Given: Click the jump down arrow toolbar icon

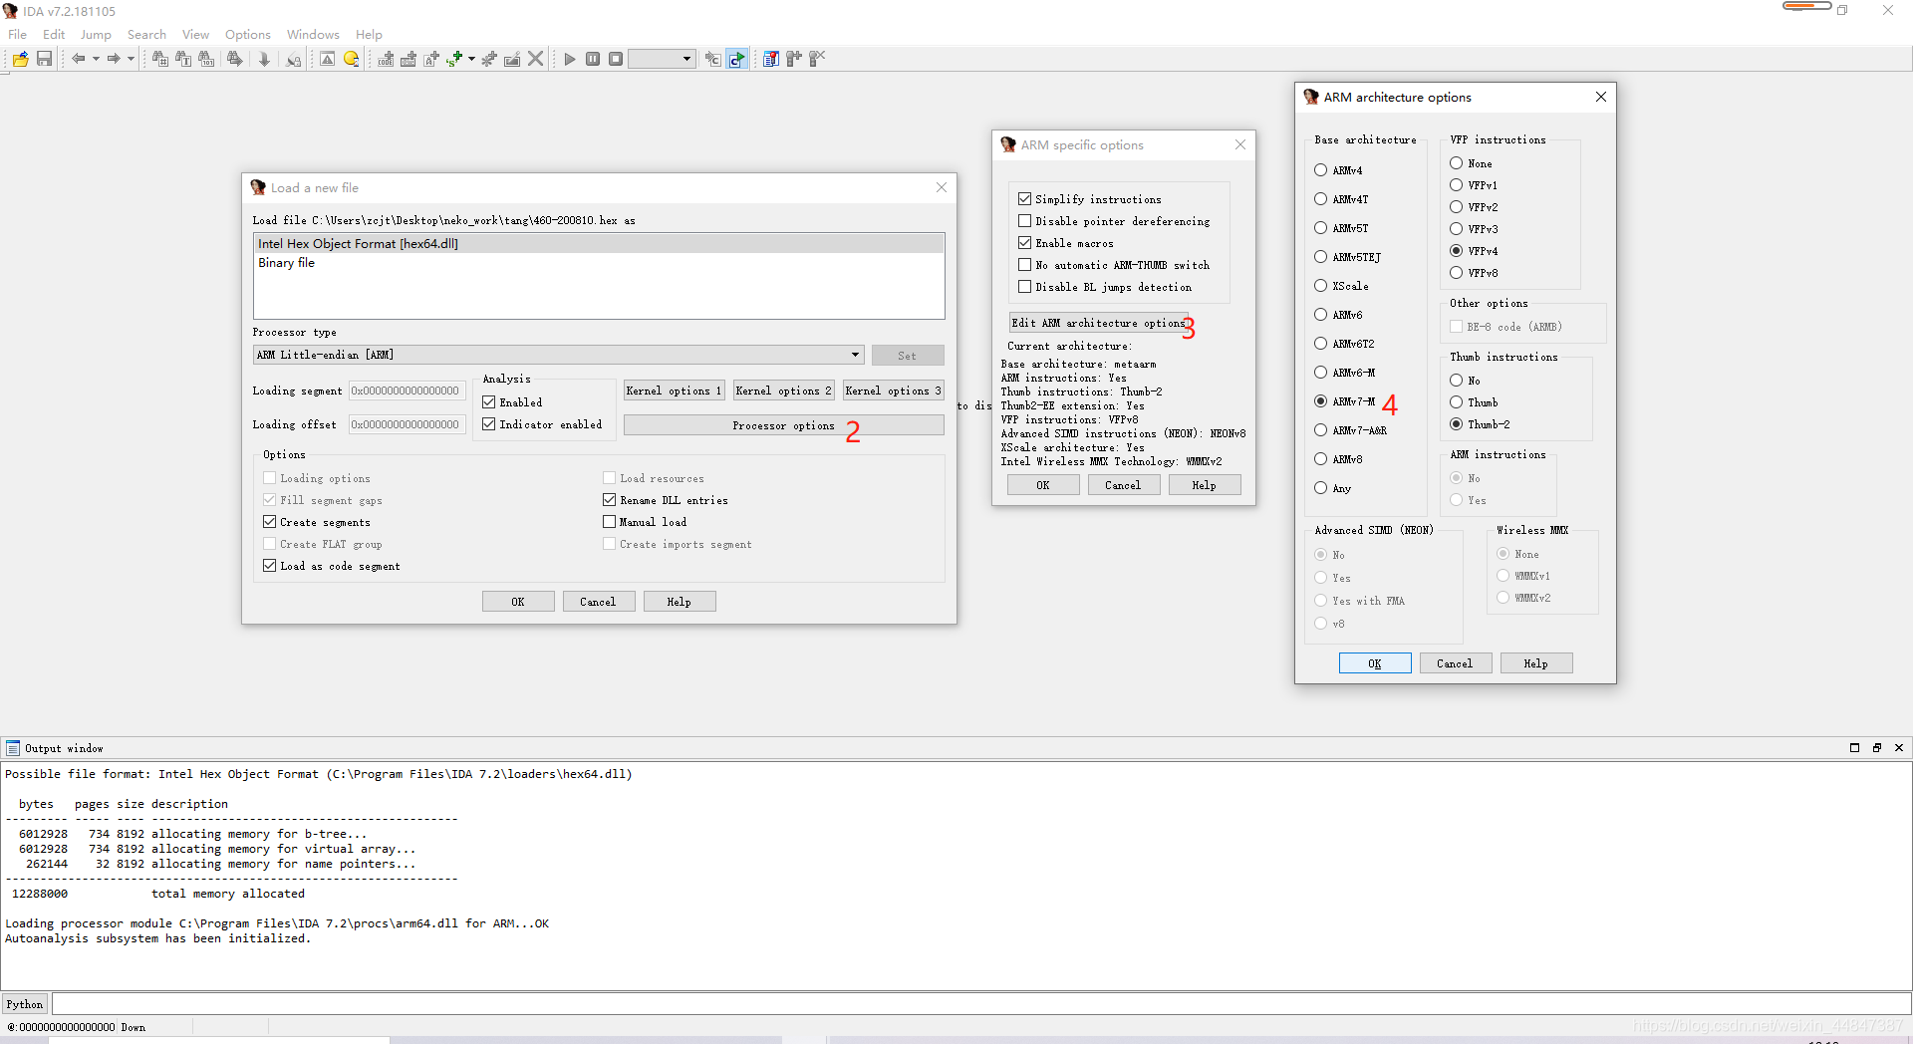Looking at the screenshot, I should (x=264, y=59).
